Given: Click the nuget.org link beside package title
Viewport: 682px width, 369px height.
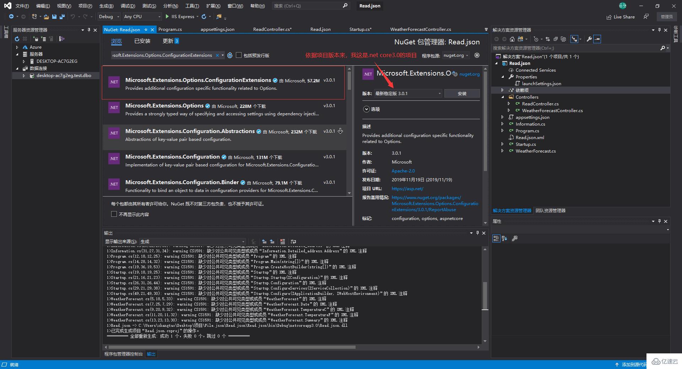Looking at the screenshot, I should (x=469, y=74).
